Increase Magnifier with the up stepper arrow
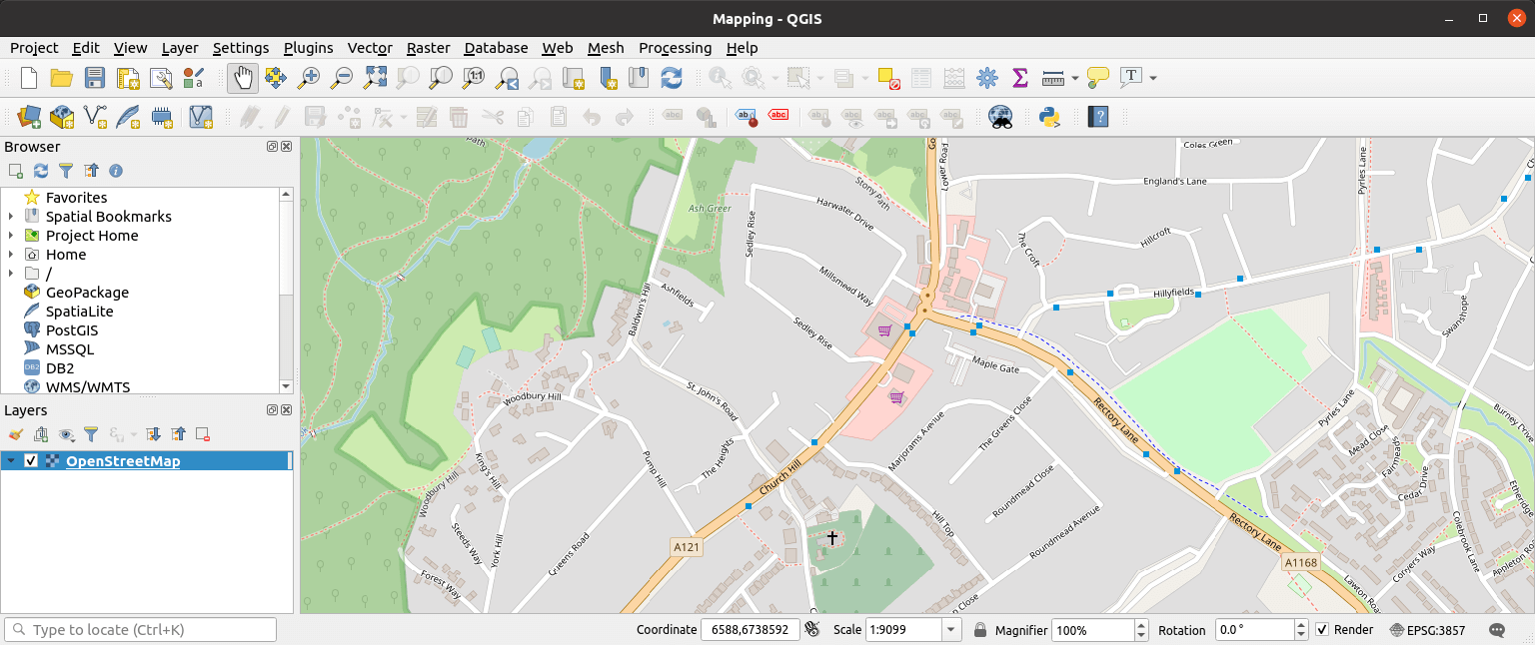Viewport: 1535px width, 645px height. click(x=1141, y=625)
